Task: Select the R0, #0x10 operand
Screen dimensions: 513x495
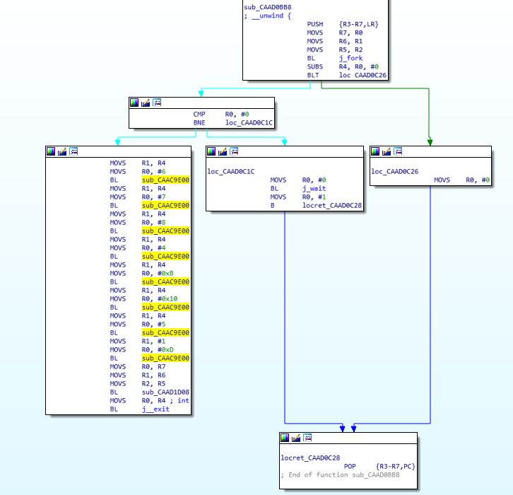Action: (x=160, y=299)
